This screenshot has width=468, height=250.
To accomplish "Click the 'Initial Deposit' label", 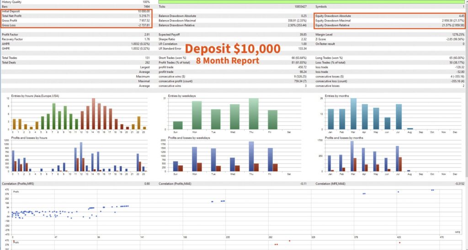I will tap(11, 11).
